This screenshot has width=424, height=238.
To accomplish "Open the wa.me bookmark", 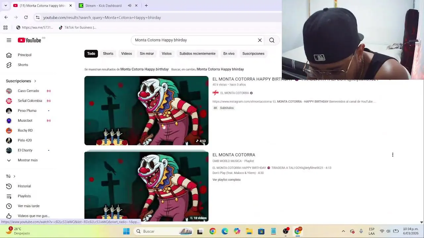I will (34, 28).
